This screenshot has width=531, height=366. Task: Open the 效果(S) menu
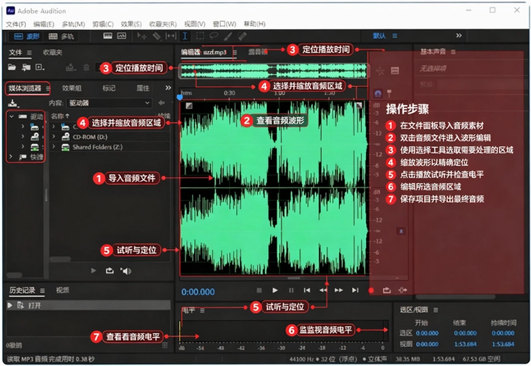point(131,24)
